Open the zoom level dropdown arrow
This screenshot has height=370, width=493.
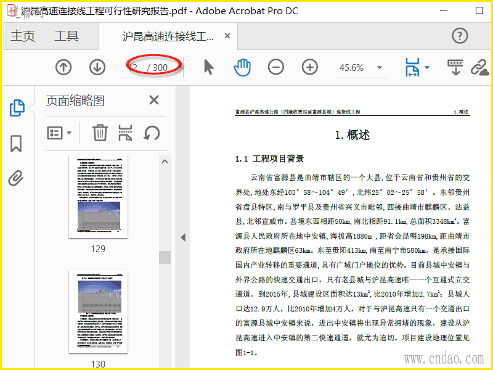click(380, 67)
